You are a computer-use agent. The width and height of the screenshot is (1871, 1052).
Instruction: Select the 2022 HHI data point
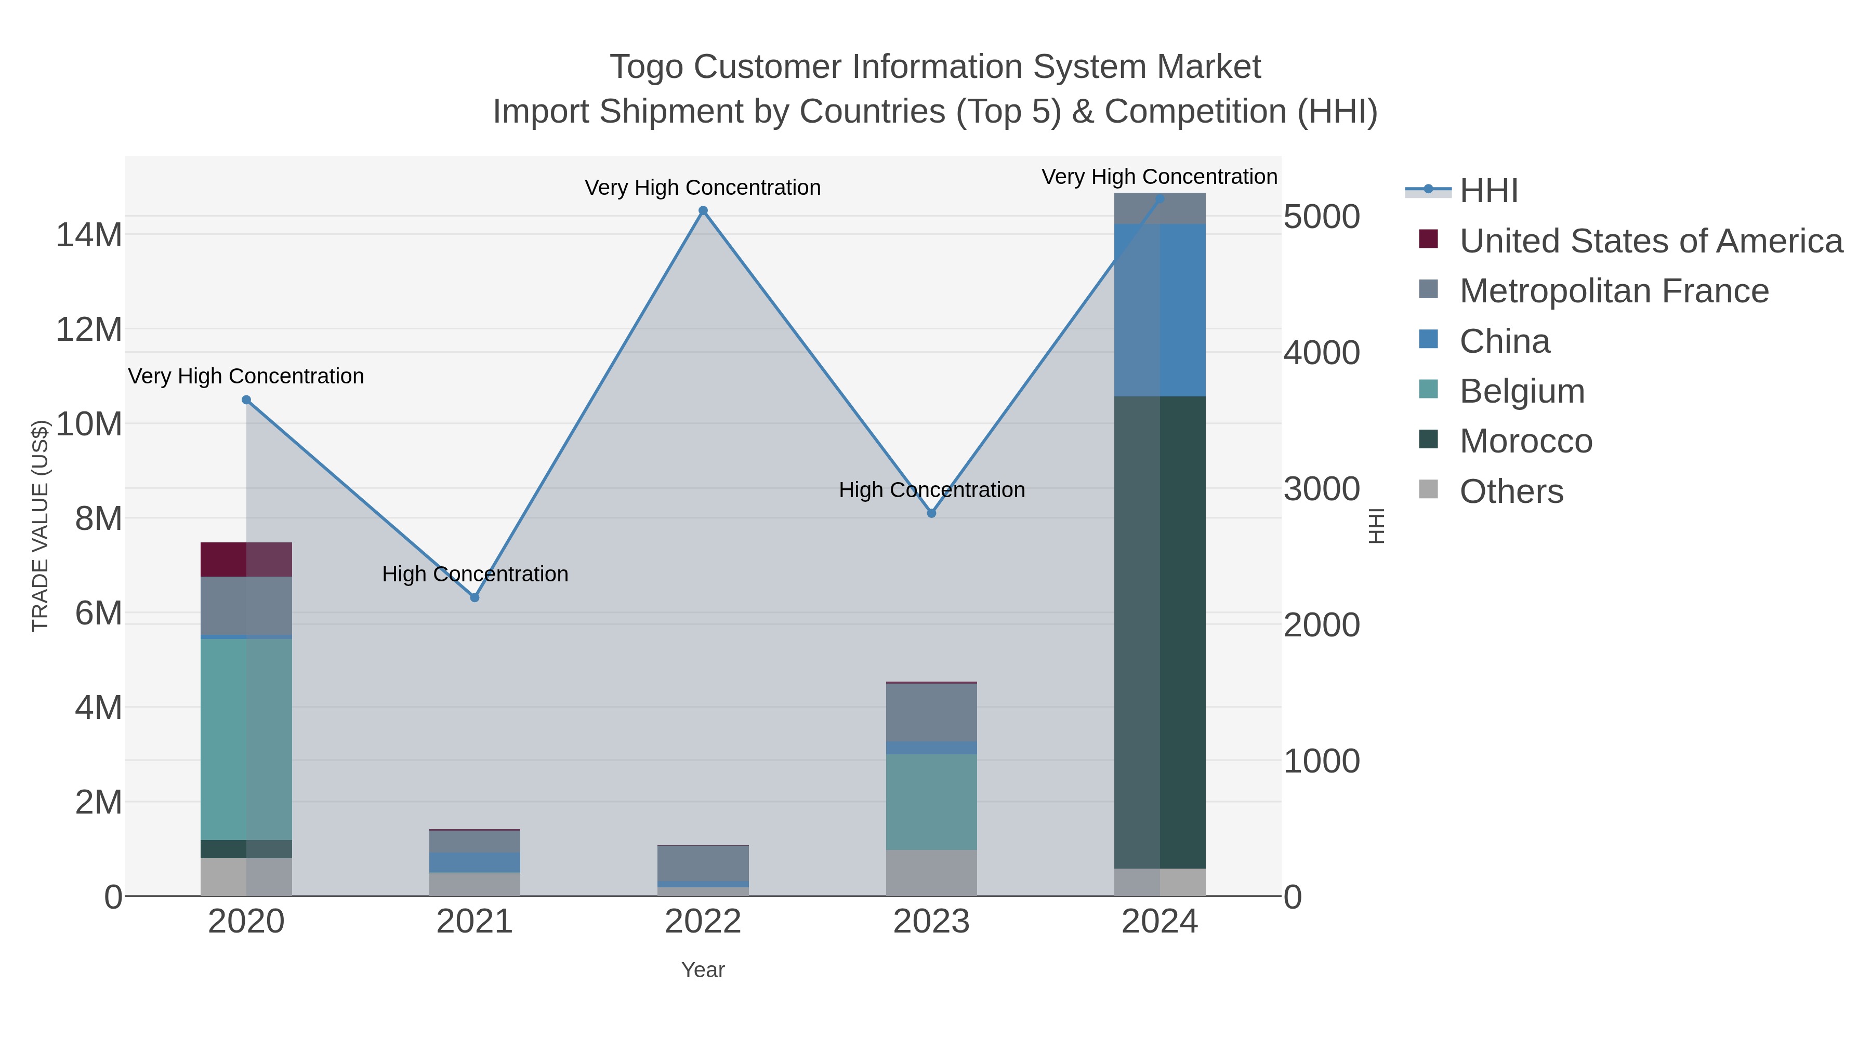[703, 210]
